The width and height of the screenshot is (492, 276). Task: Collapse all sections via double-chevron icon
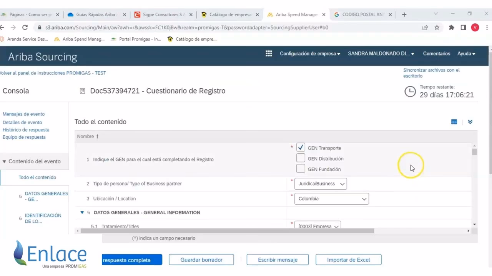pos(470,122)
